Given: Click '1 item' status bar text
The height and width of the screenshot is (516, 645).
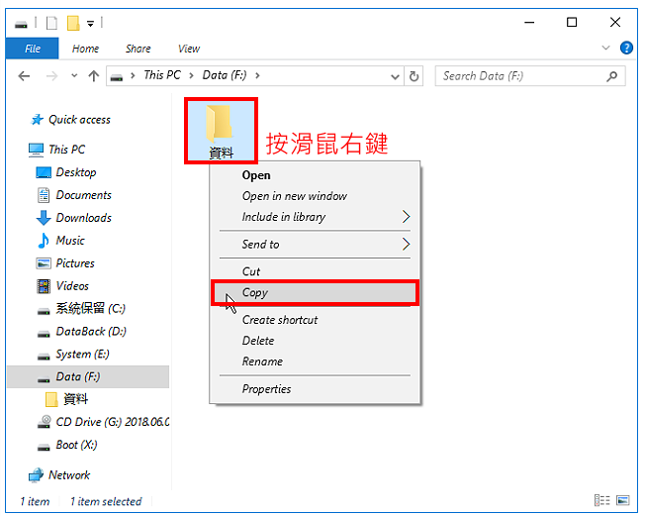Looking at the screenshot, I should coord(35,501).
